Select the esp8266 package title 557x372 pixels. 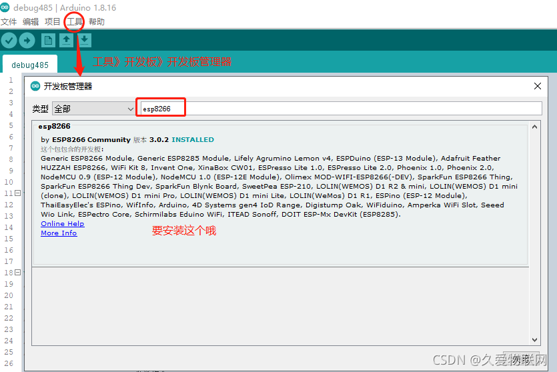click(x=54, y=126)
